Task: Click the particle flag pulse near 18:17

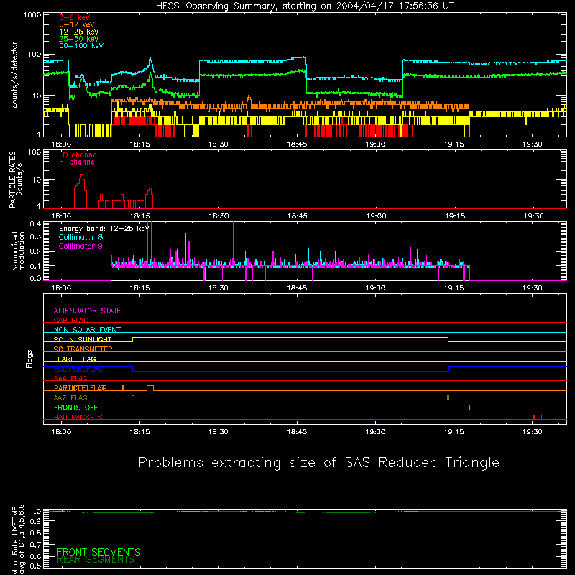Action: 150,388
